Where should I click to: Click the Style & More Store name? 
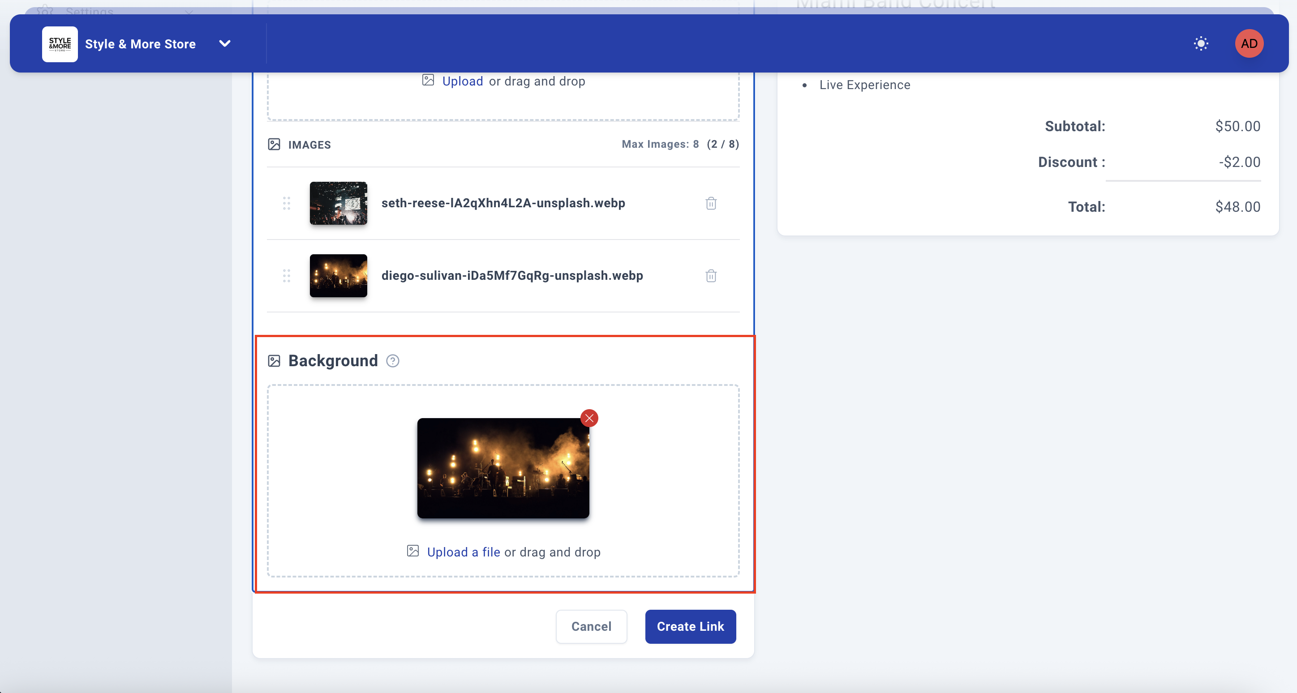(140, 44)
